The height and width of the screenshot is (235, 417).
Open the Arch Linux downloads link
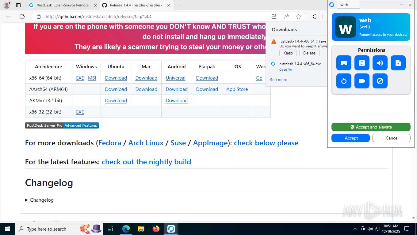coord(146,143)
